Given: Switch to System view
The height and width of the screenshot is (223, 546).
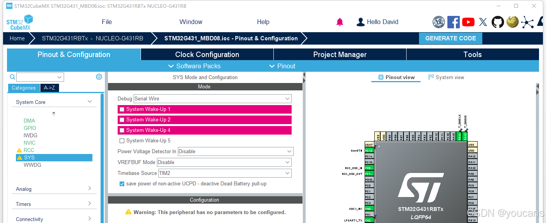Looking at the screenshot, I should coord(446,77).
